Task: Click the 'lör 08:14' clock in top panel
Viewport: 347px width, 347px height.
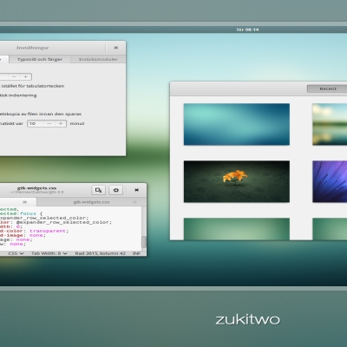Action: [247, 29]
